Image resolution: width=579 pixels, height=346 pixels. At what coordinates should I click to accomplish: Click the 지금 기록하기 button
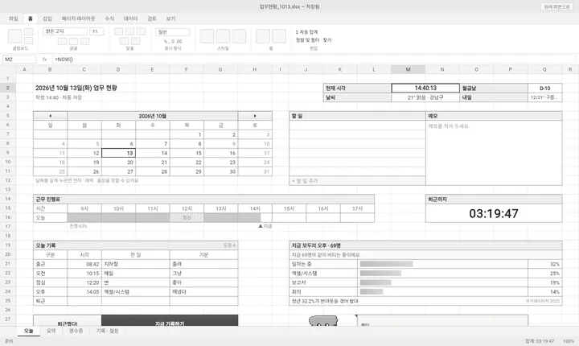point(170,320)
